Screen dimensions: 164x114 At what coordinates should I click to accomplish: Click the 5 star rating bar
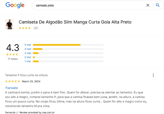(68, 45)
